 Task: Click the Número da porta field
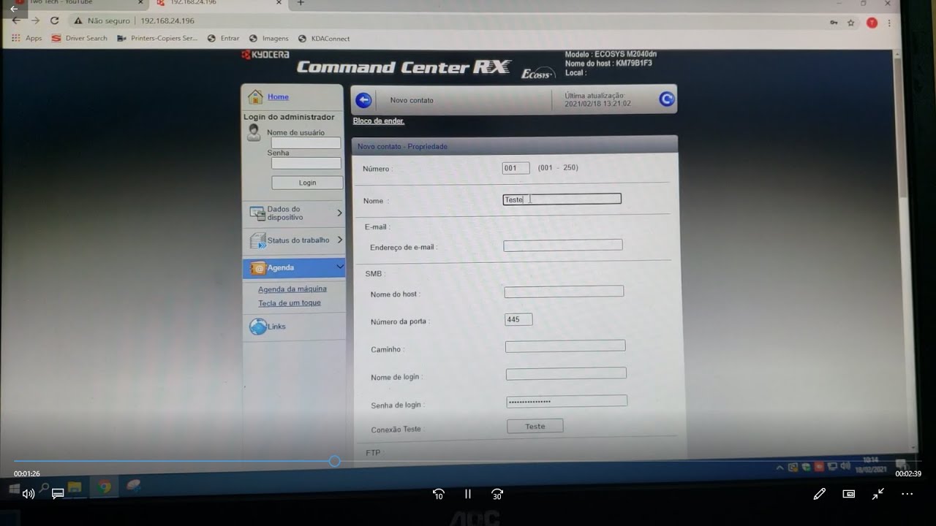pos(518,319)
